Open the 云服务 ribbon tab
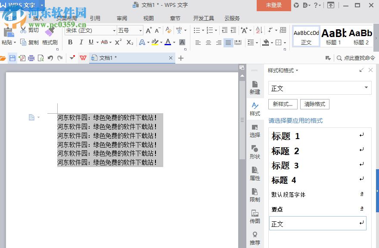 click(232, 19)
